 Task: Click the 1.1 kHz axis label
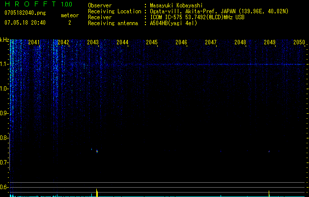4,64
